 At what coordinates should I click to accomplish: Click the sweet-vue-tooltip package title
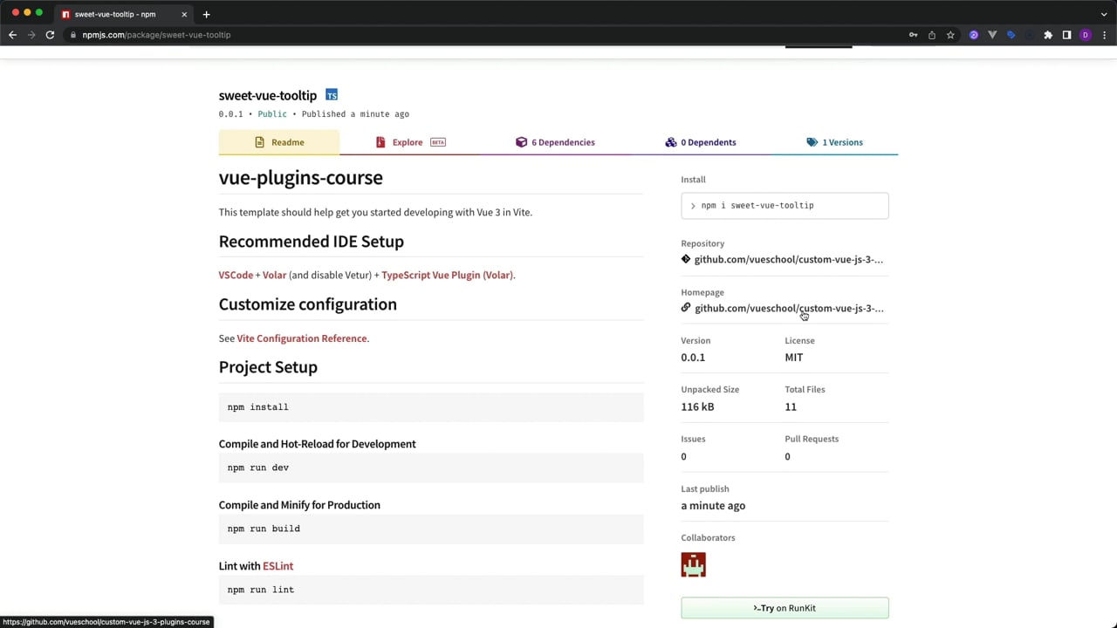click(x=268, y=95)
